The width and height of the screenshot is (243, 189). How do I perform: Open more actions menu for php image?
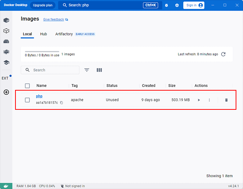[209, 100]
